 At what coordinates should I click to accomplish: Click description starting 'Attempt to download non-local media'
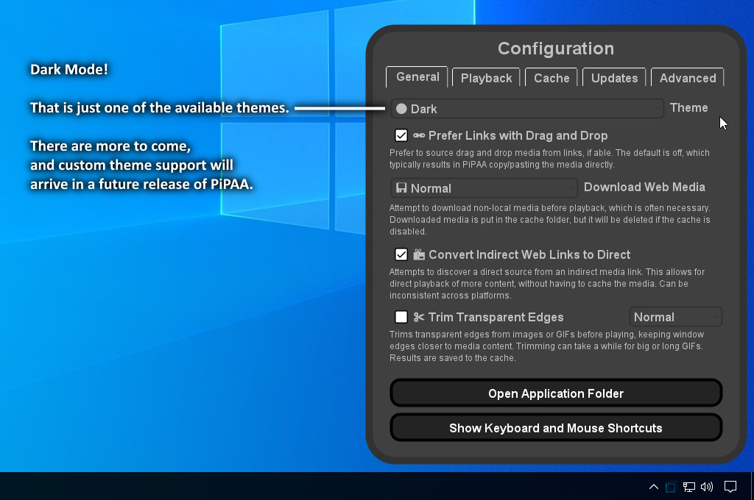point(549,220)
